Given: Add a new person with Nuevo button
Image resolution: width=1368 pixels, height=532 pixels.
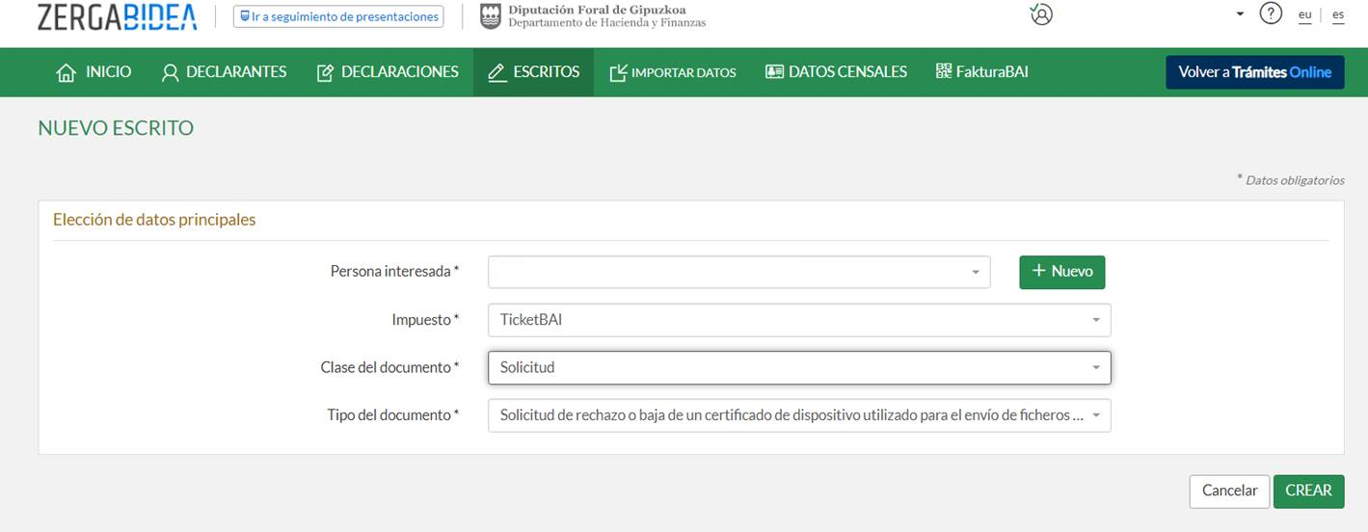Looking at the screenshot, I should click(1061, 272).
